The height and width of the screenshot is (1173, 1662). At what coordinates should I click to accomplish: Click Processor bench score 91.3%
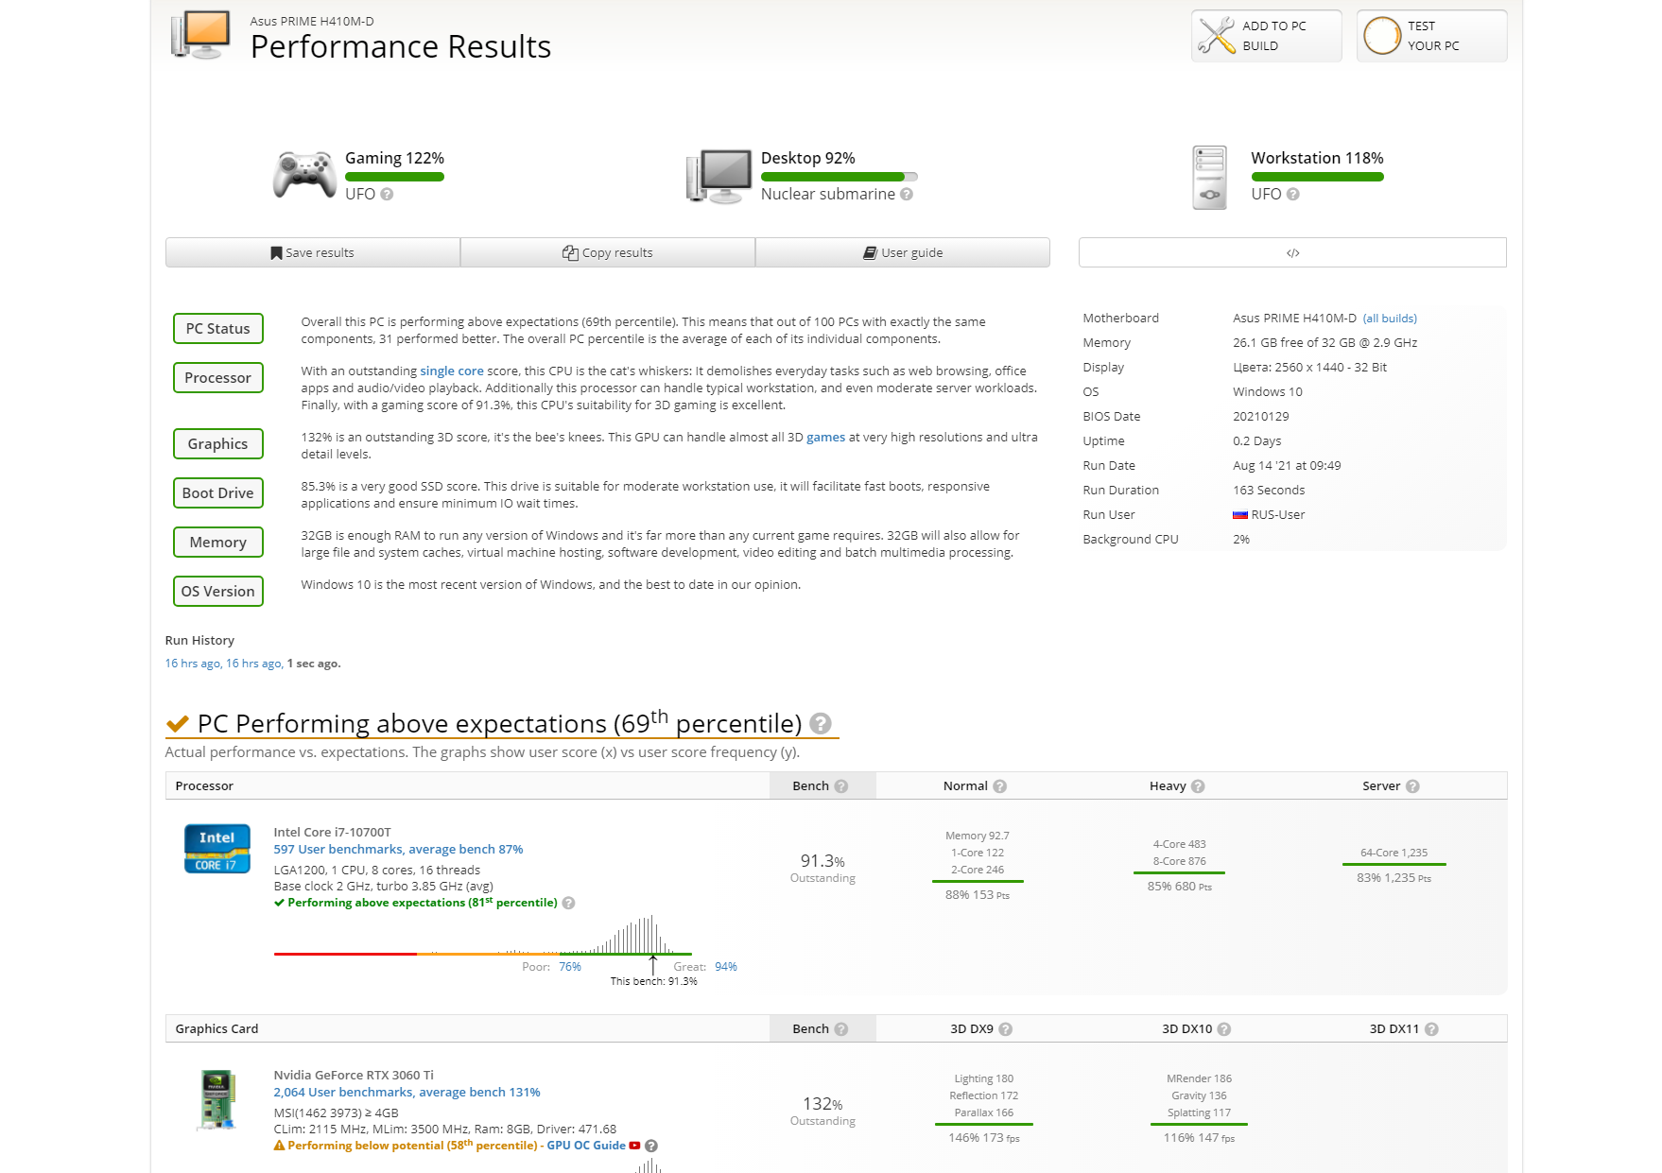822,861
